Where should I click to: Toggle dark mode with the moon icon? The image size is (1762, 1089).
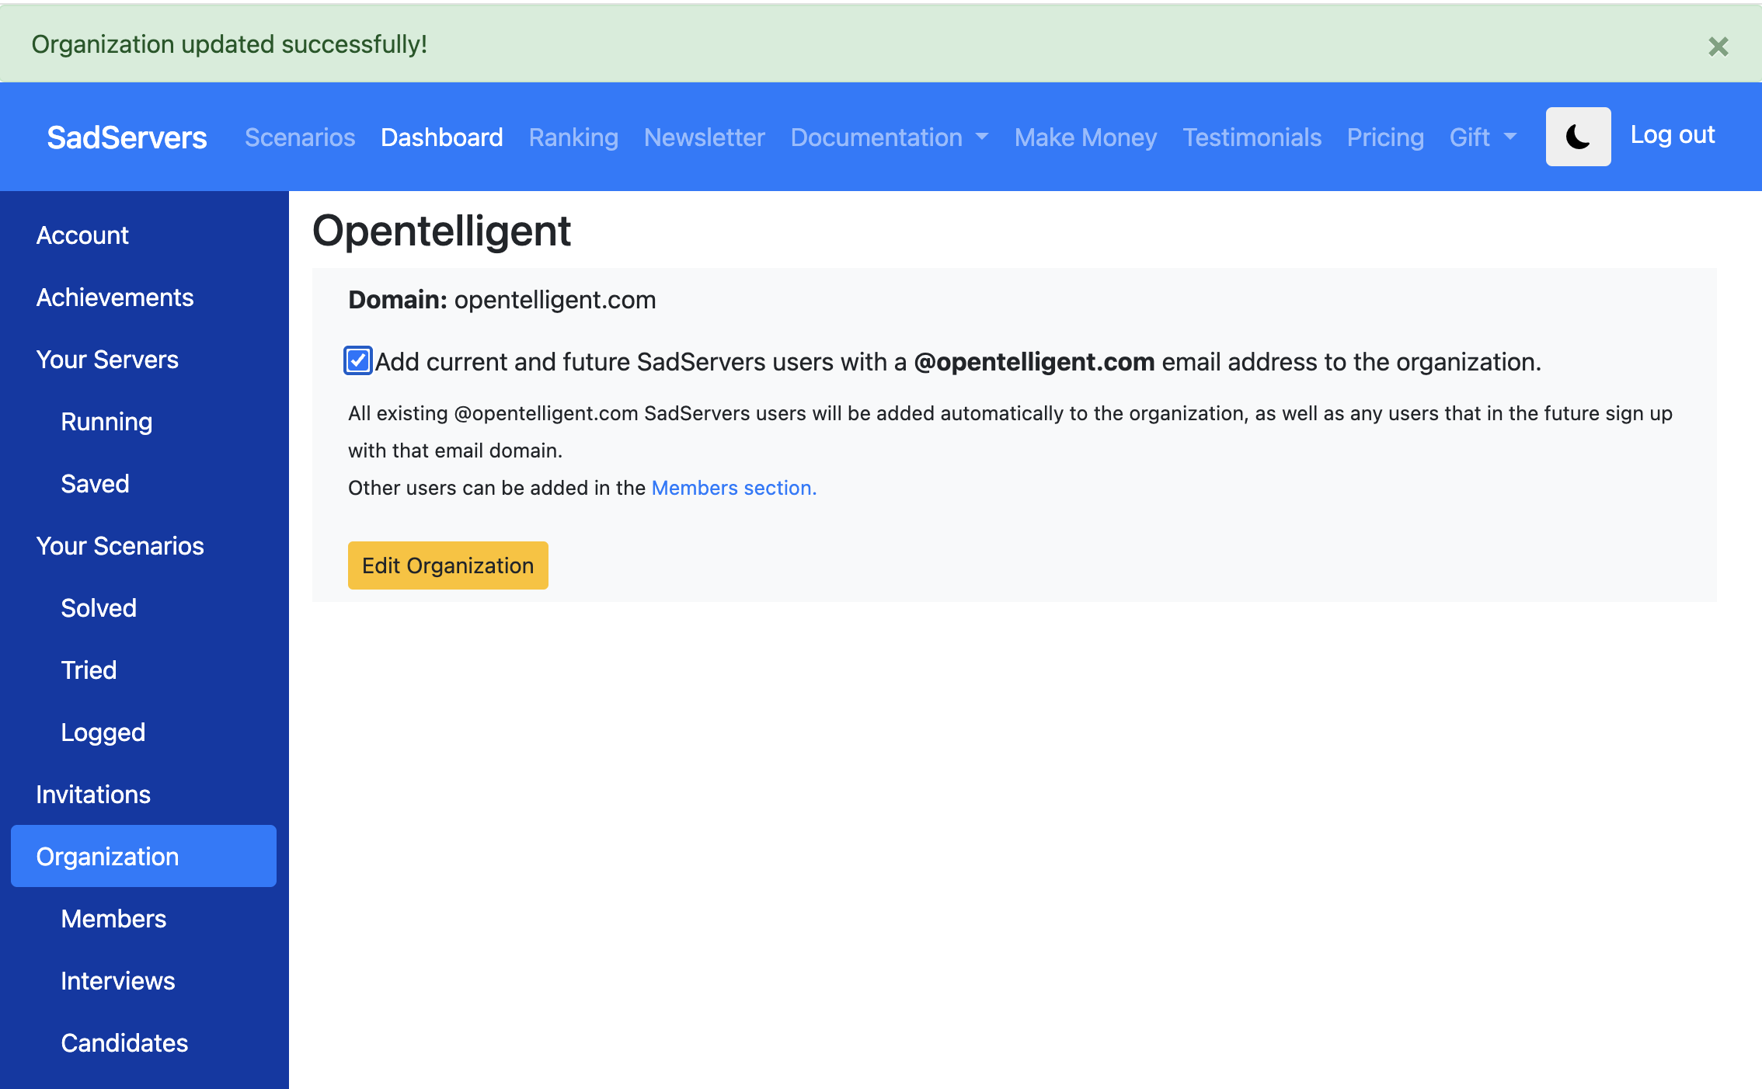pyautogui.click(x=1577, y=136)
